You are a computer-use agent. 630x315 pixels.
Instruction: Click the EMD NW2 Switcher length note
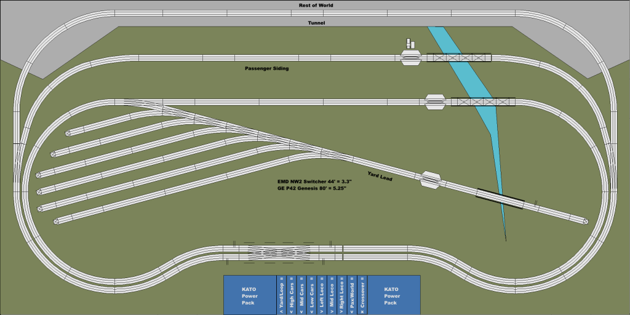click(312, 182)
